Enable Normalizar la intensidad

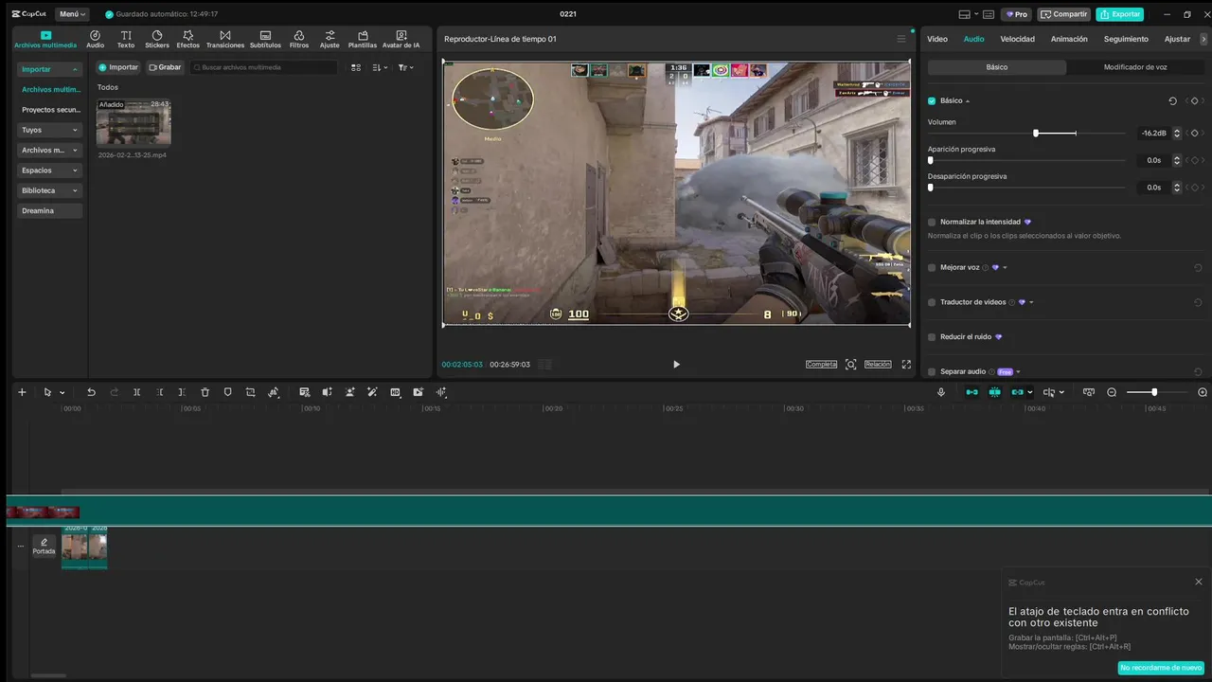(932, 222)
